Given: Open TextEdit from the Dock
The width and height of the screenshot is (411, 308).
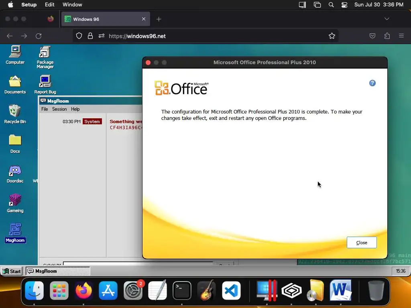Looking at the screenshot, I should click(x=157, y=290).
